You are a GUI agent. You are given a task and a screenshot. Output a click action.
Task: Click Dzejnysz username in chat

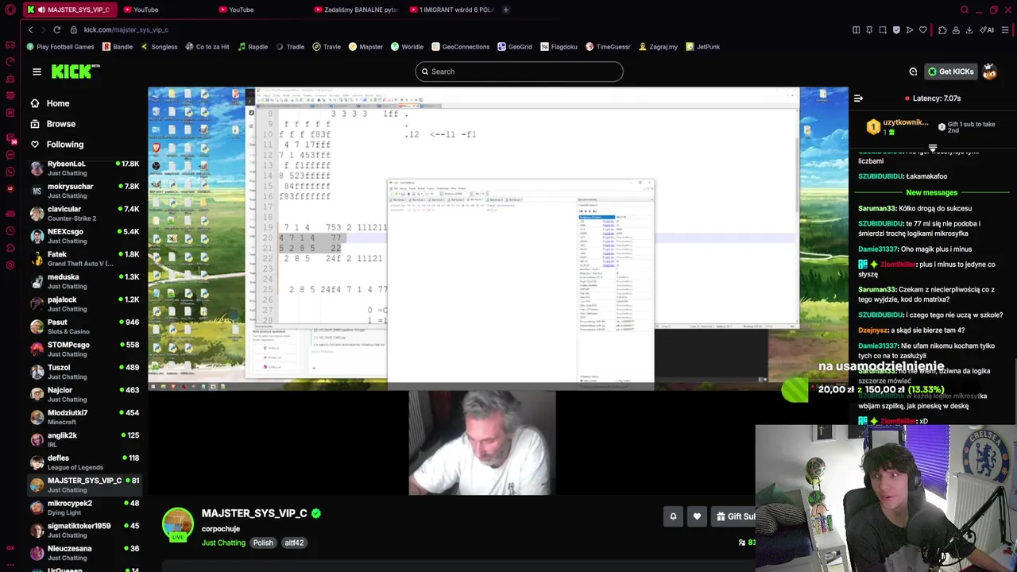[873, 330]
